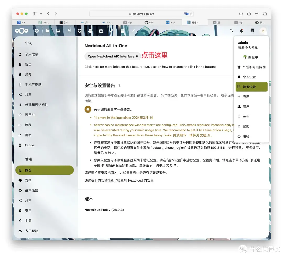Show Safari downloads
The height and width of the screenshot is (256, 283).
coord(241,14)
